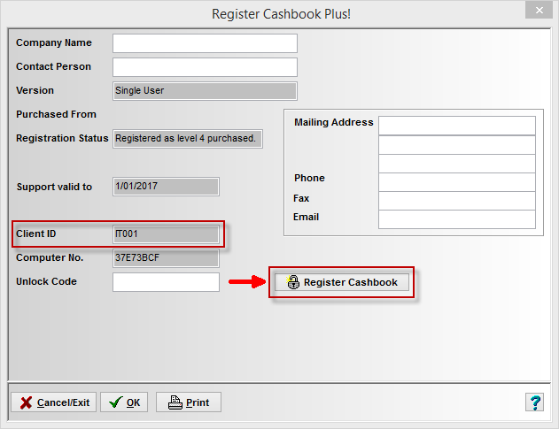
Task: Click the first Mailing Address line
Action: pos(457,126)
